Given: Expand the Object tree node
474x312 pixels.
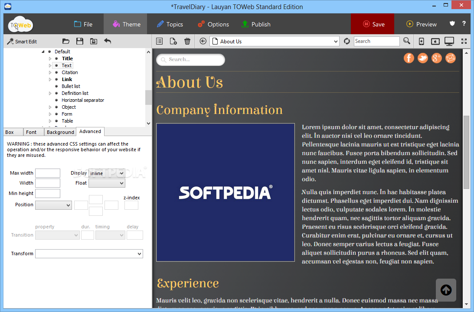Looking at the screenshot, I should tap(50, 107).
